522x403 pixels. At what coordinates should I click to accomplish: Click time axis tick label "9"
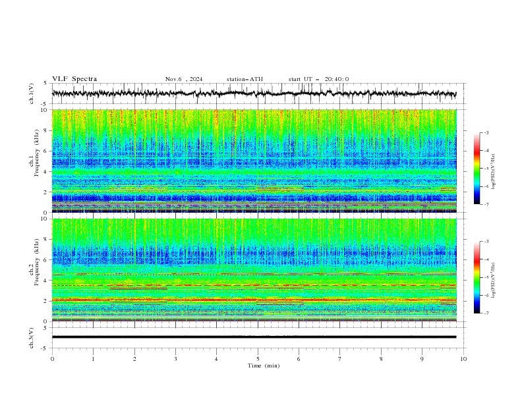pos(422,359)
